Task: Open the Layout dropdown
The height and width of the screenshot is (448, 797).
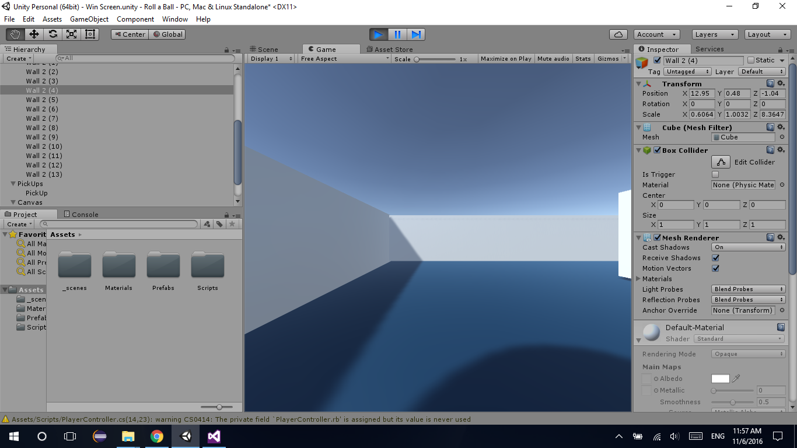Action: (x=766, y=34)
